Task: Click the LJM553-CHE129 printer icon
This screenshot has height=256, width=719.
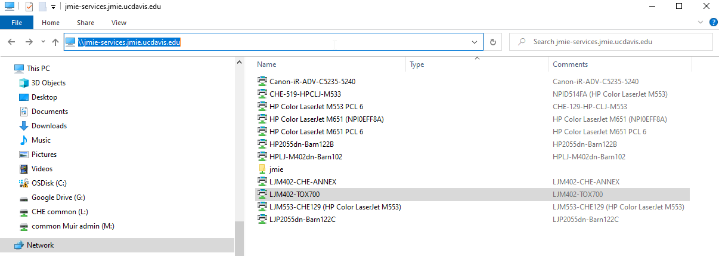Action: pos(262,206)
